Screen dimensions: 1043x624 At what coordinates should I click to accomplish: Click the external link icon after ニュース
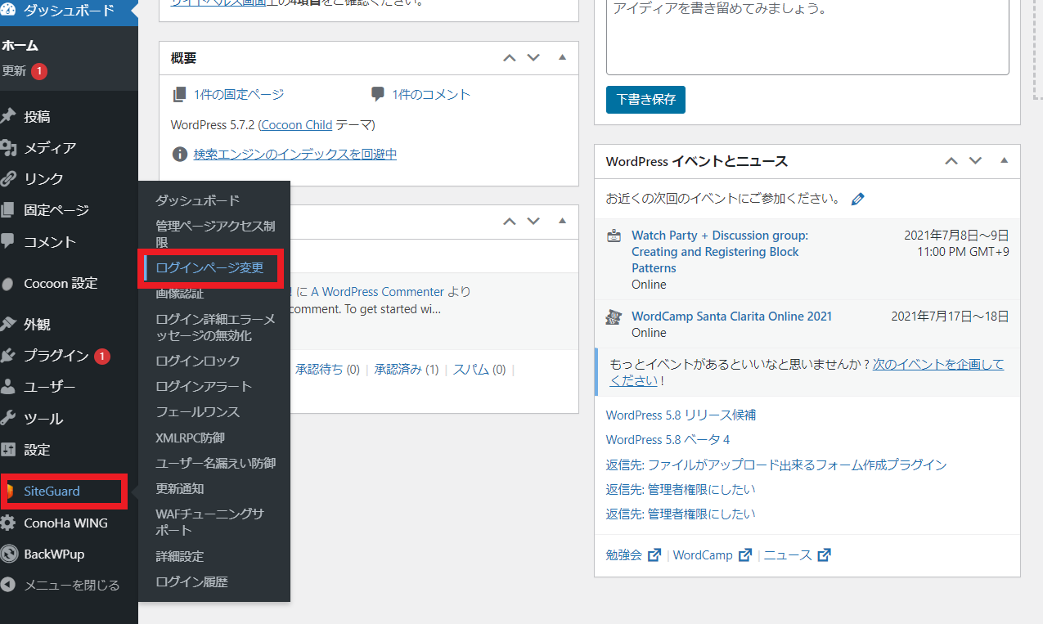click(824, 555)
